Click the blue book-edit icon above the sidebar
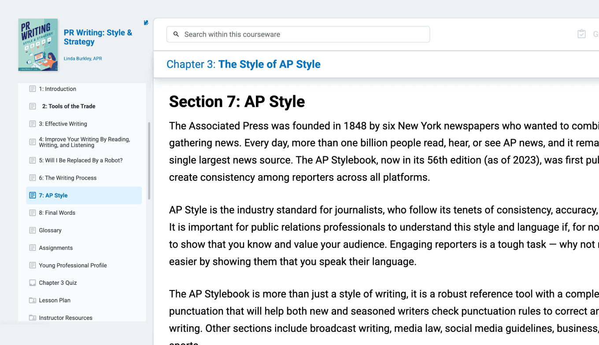 point(146,22)
